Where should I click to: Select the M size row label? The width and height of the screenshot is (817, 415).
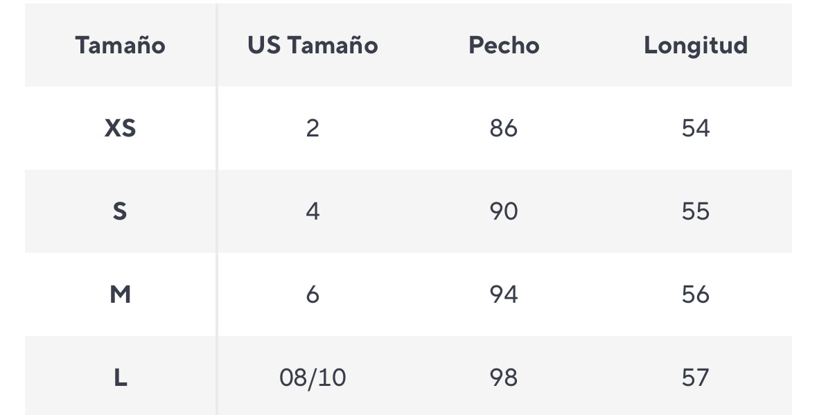tap(120, 294)
